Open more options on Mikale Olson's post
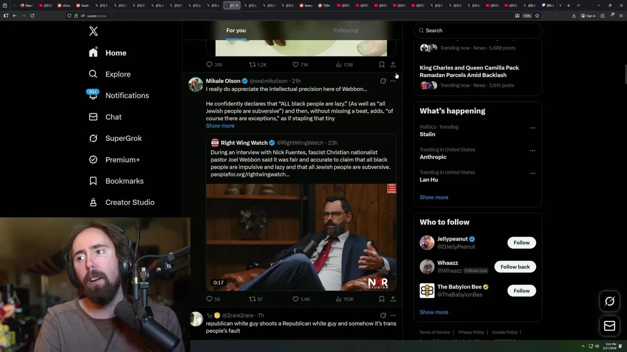 click(x=393, y=81)
